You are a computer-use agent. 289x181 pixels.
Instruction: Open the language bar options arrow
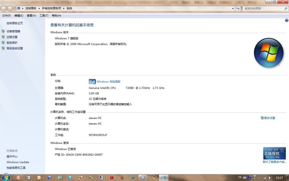pos(254,178)
